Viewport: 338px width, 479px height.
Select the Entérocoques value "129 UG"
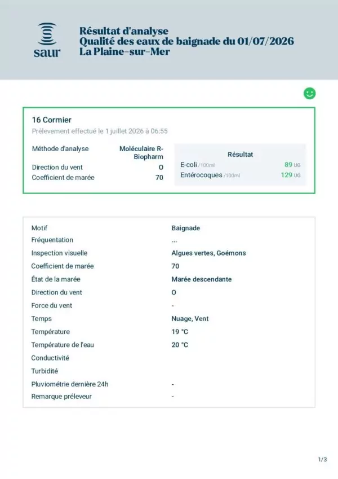291,175
